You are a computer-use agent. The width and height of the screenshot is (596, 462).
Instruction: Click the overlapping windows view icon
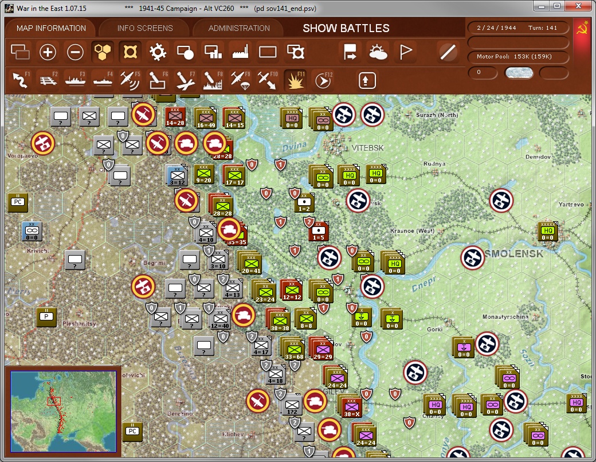click(x=20, y=52)
